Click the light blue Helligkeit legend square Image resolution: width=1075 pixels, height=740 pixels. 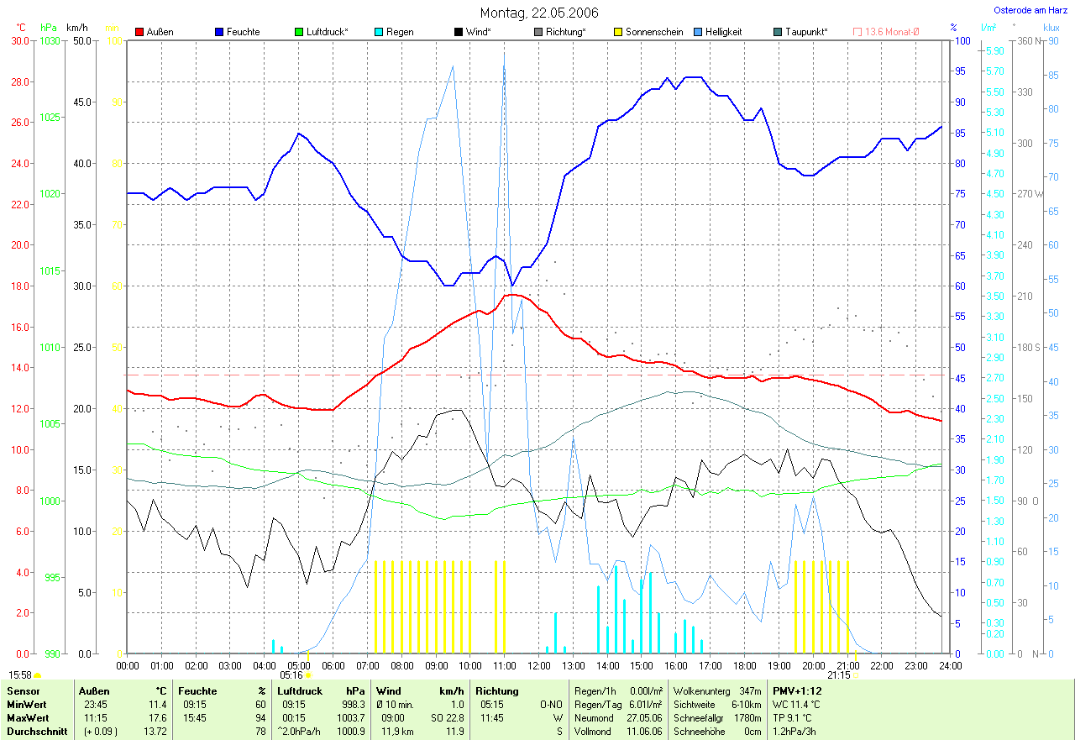698,32
